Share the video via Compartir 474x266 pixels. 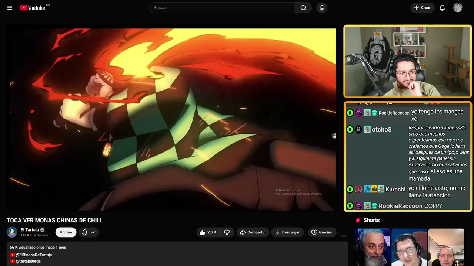253,232
